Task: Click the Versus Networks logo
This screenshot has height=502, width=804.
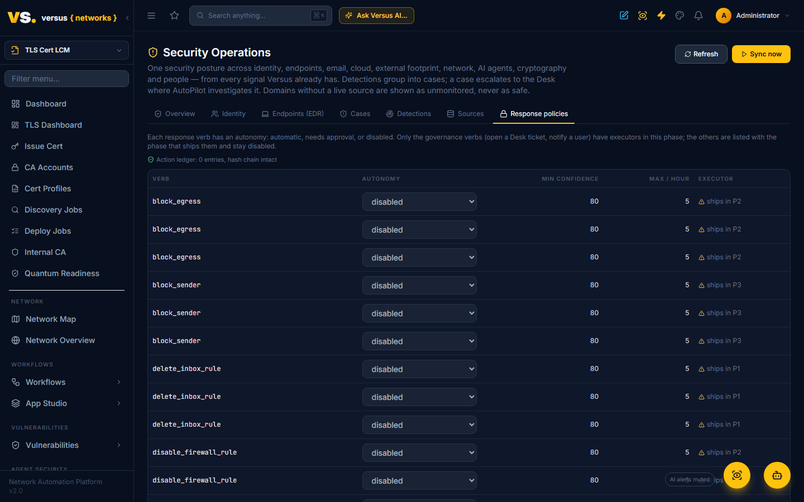Action: (62, 17)
